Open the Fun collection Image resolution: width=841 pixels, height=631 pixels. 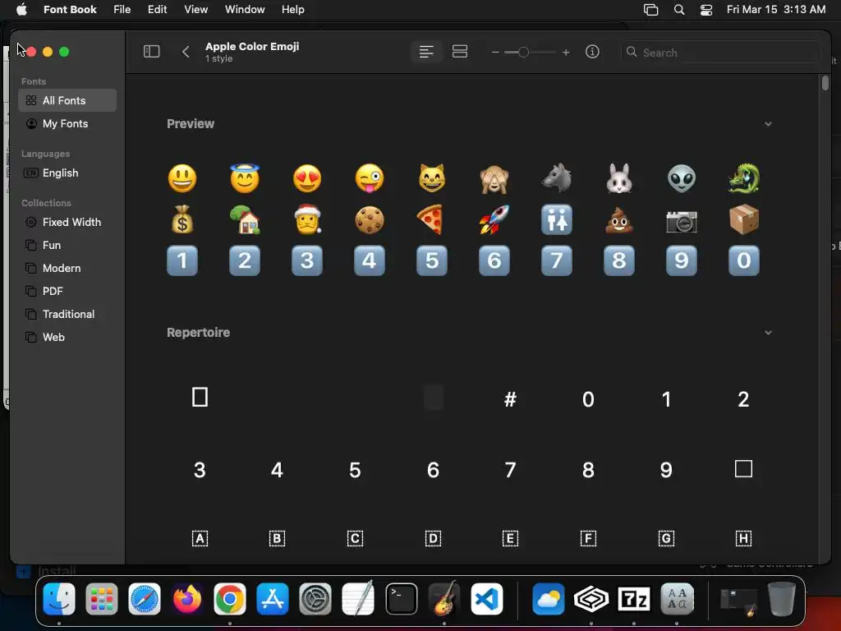[67, 245]
